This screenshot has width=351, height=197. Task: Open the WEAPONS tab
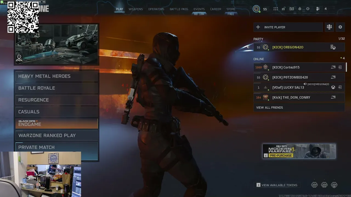[x=136, y=9]
